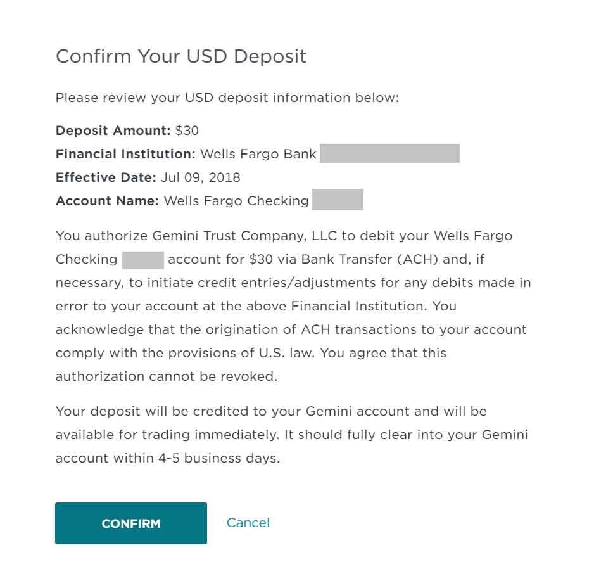Click the "authorization cannot be revoked" sentence

click(166, 376)
